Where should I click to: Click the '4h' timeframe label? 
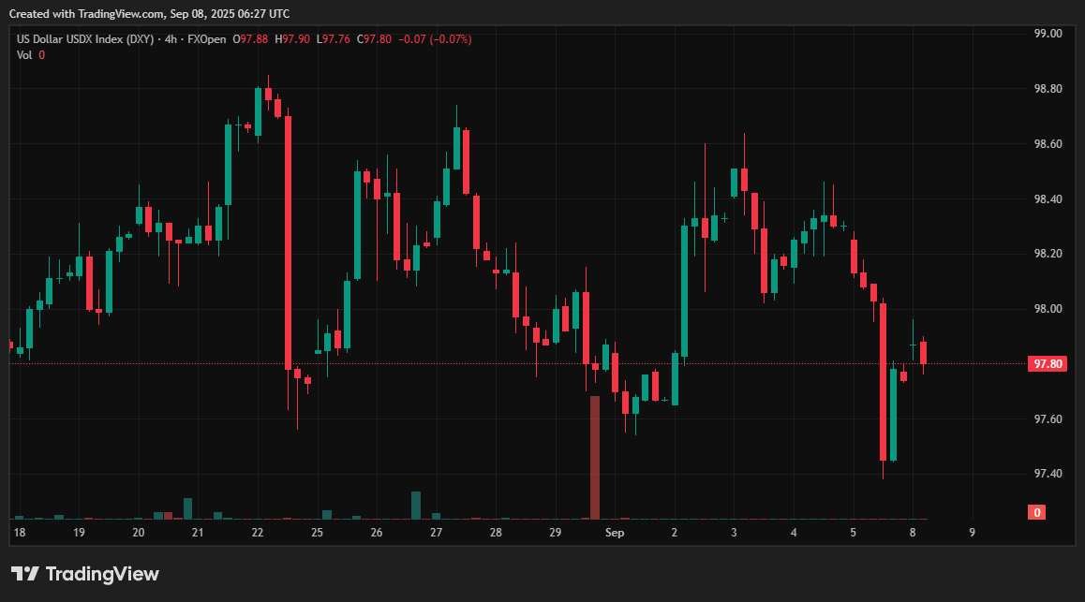pos(171,39)
